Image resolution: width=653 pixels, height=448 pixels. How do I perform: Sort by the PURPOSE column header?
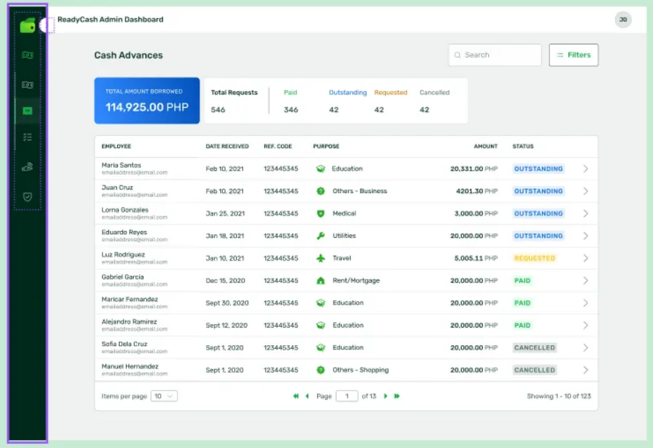click(x=326, y=147)
